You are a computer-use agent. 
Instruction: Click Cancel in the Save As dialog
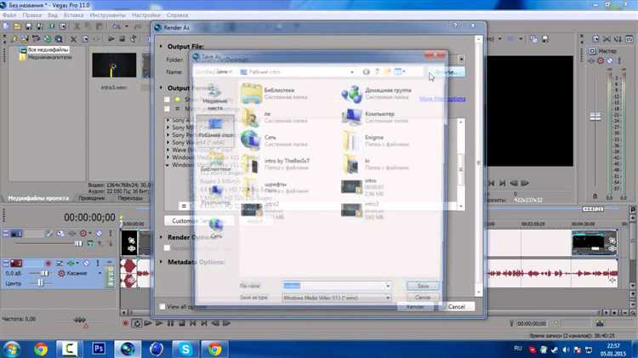(x=423, y=298)
